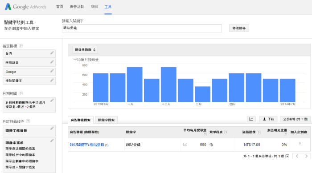Select the Google network box
The image size is (312, 173).
pos(29,72)
